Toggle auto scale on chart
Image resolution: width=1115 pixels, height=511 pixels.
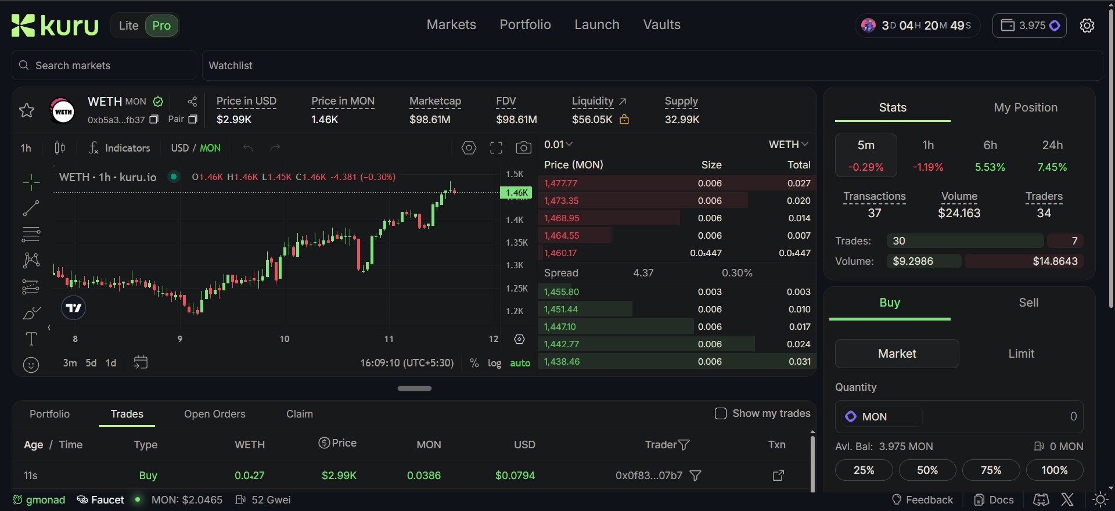(x=520, y=363)
